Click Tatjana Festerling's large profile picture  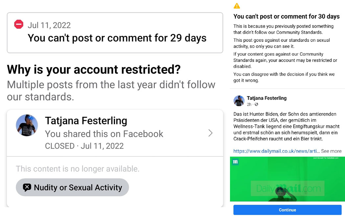(27, 125)
